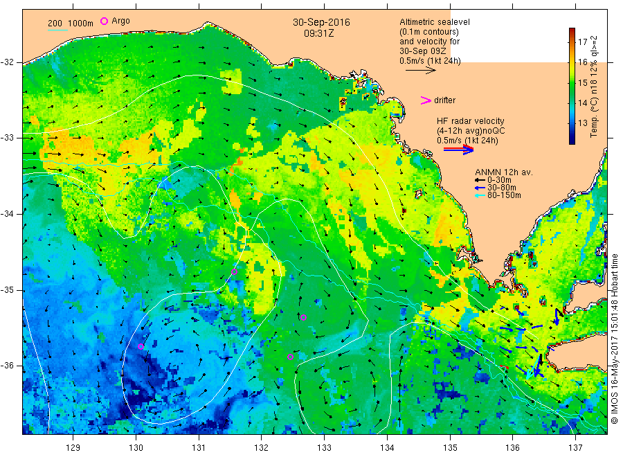Click the -36 latitude axis label
The image size is (623, 457).
[7, 365]
